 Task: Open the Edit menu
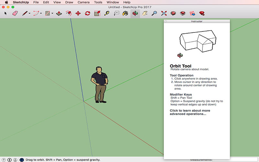pos(46,2)
